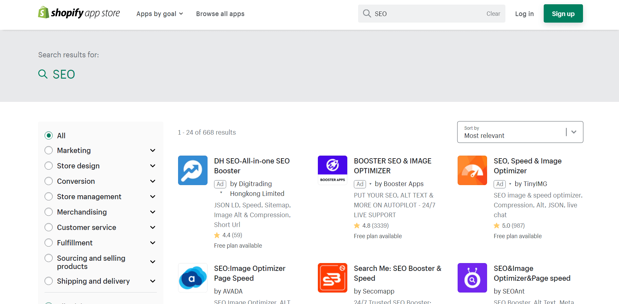This screenshot has width=619, height=304.
Task: Open Search Me: SEO Booster & Speed
Action: [397, 273]
